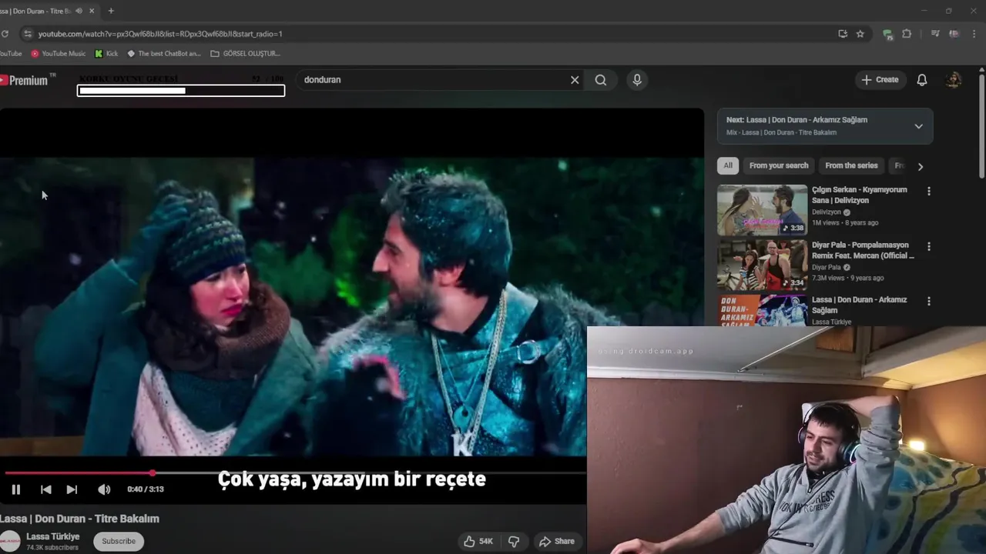Open the site information icon in the address bar
Viewport: 986px width, 554px height.
[28, 34]
